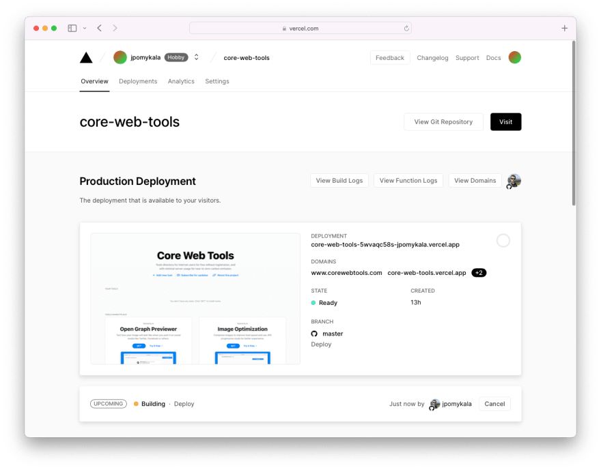
Task: Click the core-web-tools page title
Action: [x=130, y=121]
